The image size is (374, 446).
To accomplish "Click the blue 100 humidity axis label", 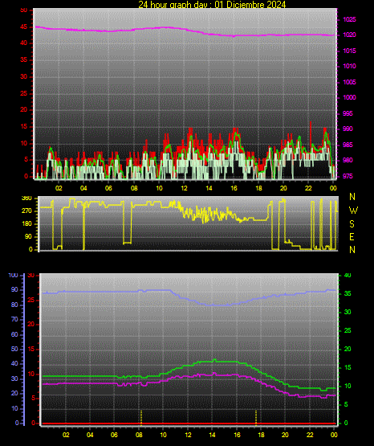I will (13, 275).
